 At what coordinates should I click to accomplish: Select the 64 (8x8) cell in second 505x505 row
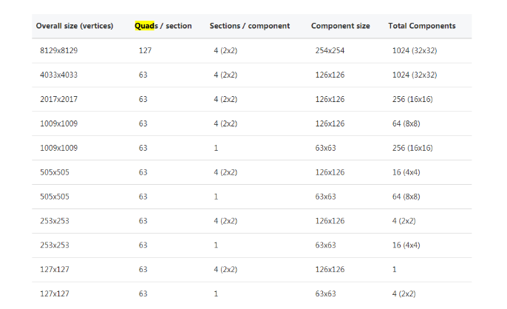(406, 197)
